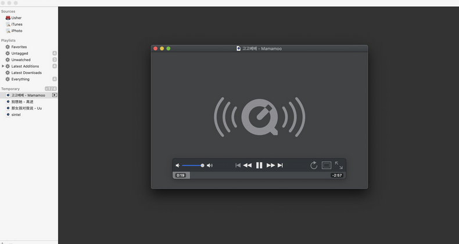Click the document icon in player title bar
Image resolution: width=459 pixels, height=244 pixels.
(239, 49)
